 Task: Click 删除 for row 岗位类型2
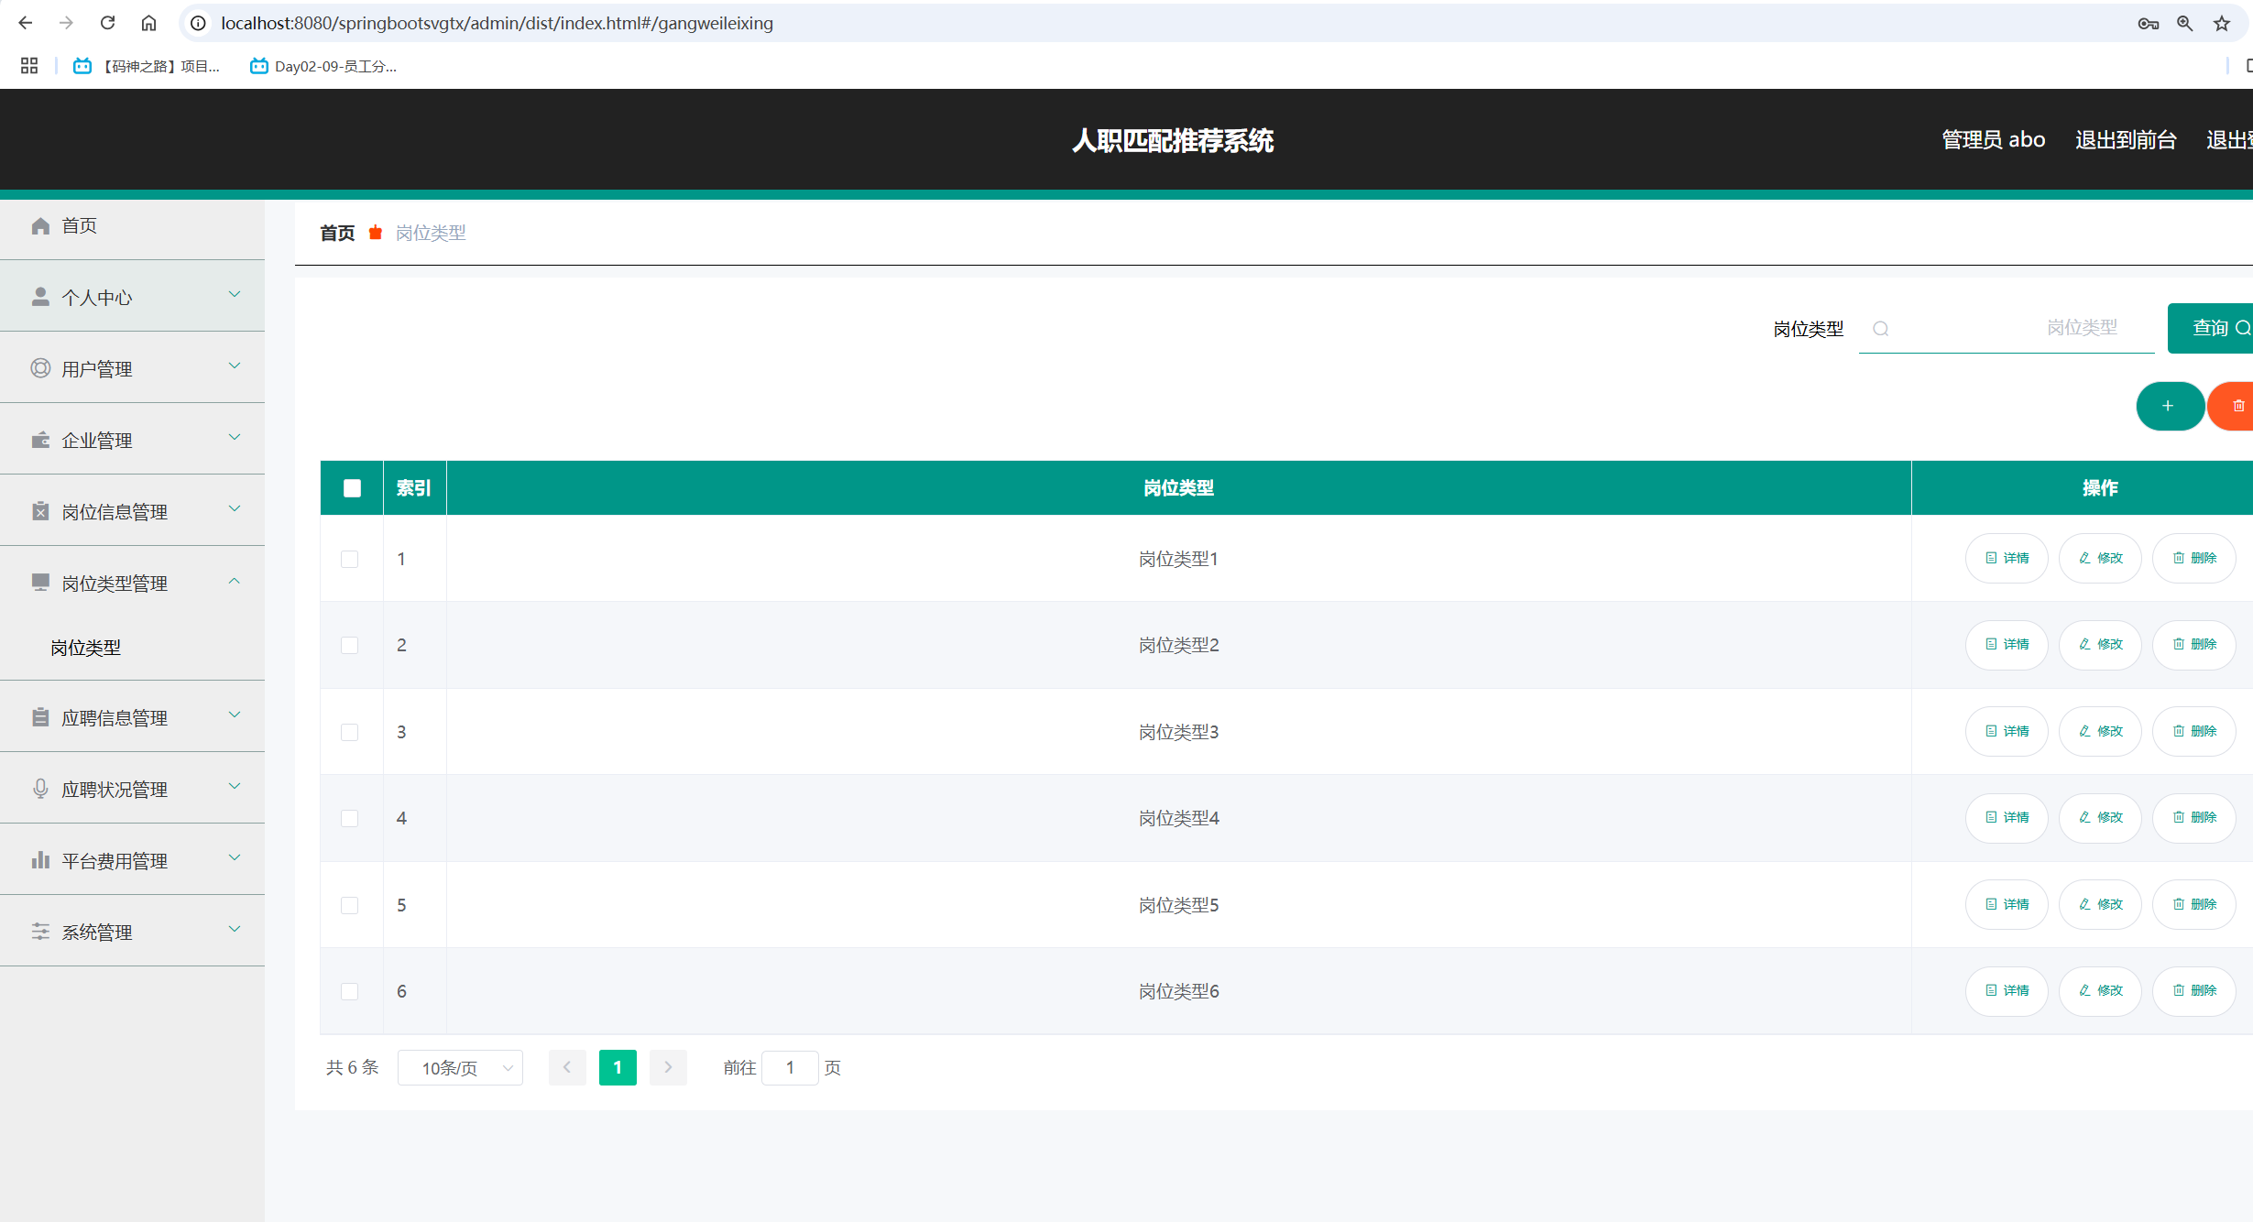point(2193,644)
